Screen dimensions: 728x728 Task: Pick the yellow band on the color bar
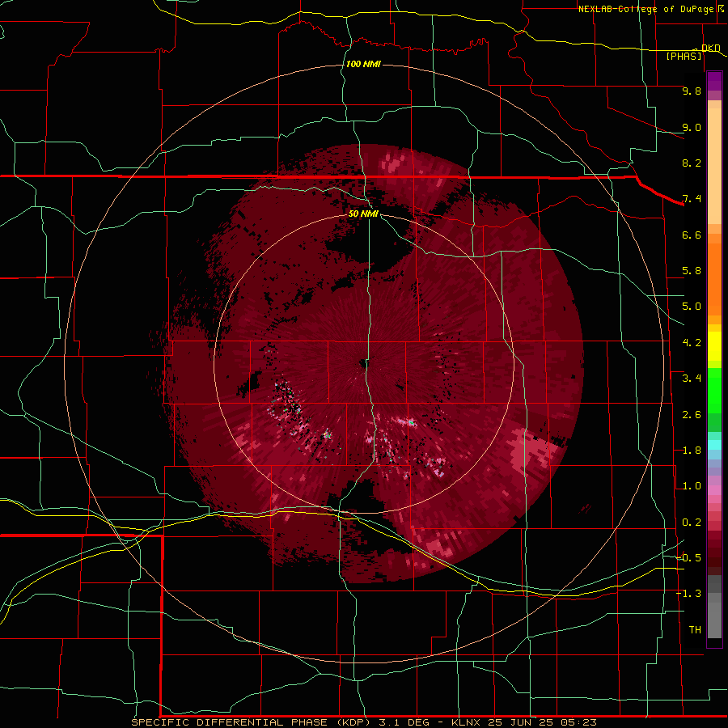pyautogui.click(x=714, y=346)
